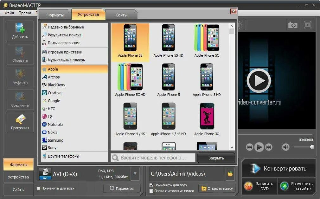
Task: Select the Nokia brand entry
Action: click(x=74, y=132)
